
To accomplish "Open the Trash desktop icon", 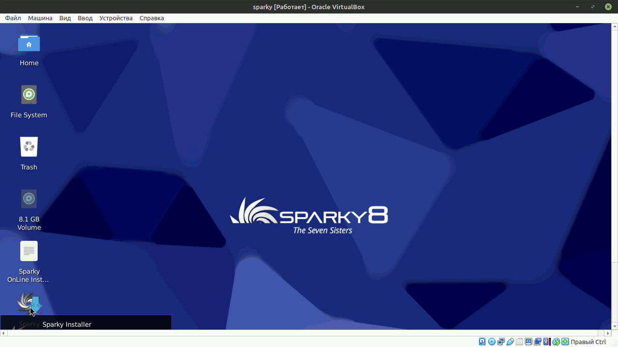I will click(29, 147).
